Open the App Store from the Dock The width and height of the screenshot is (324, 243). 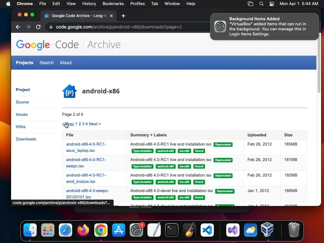click(119, 230)
